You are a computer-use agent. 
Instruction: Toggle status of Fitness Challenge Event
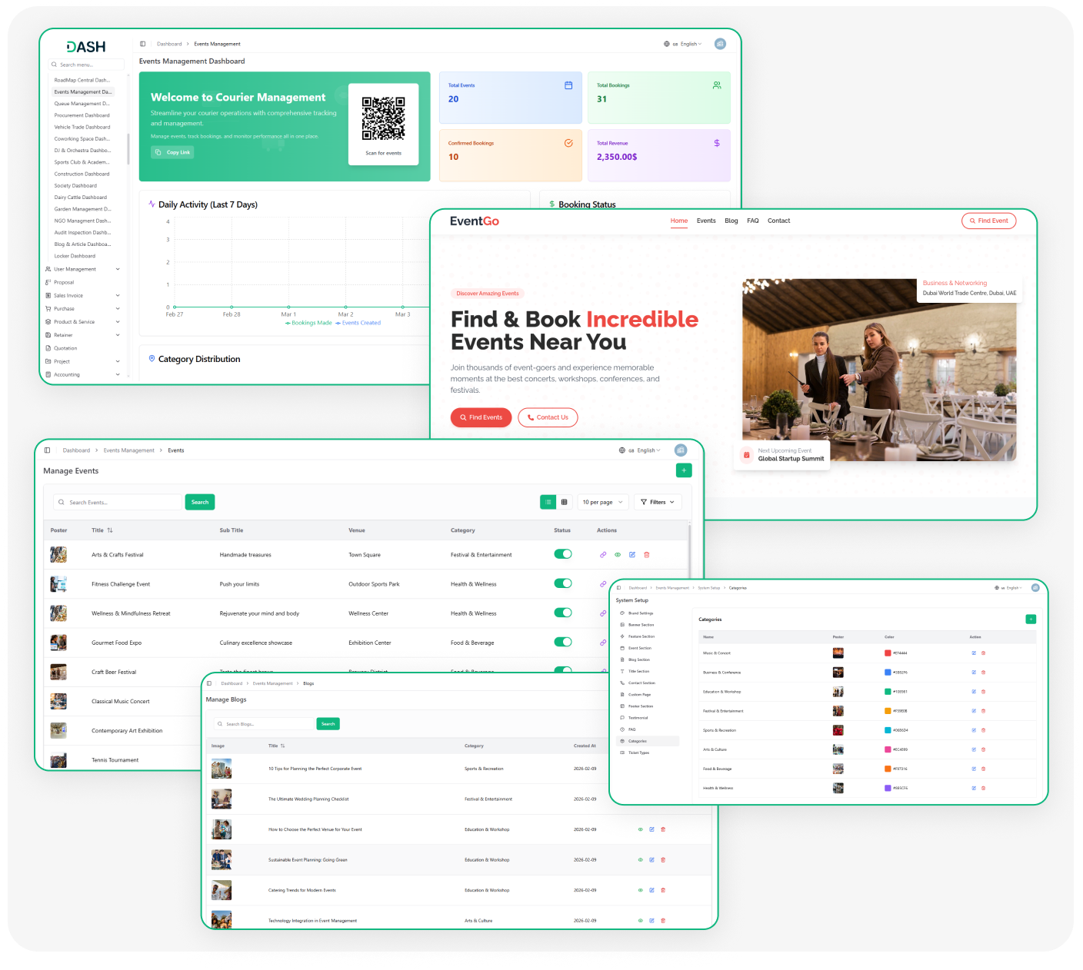pos(563,583)
